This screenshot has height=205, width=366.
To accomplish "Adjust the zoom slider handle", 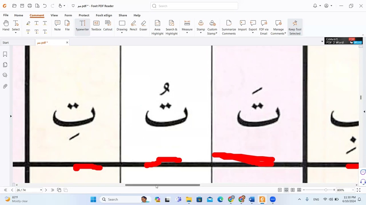I will (326, 190).
